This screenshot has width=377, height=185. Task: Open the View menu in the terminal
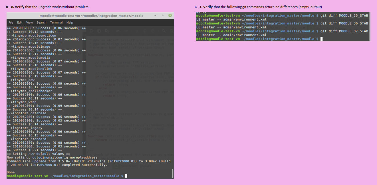click(29, 22)
